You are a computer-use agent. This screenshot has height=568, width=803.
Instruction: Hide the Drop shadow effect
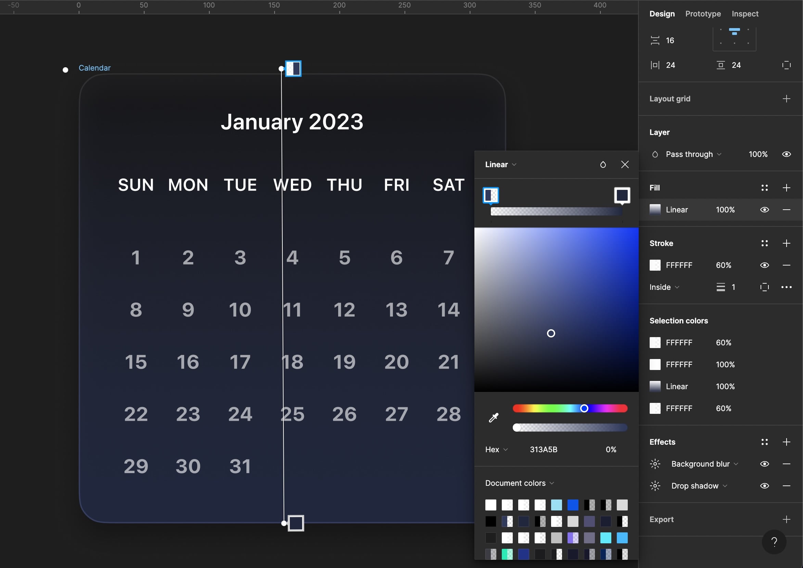pos(764,486)
